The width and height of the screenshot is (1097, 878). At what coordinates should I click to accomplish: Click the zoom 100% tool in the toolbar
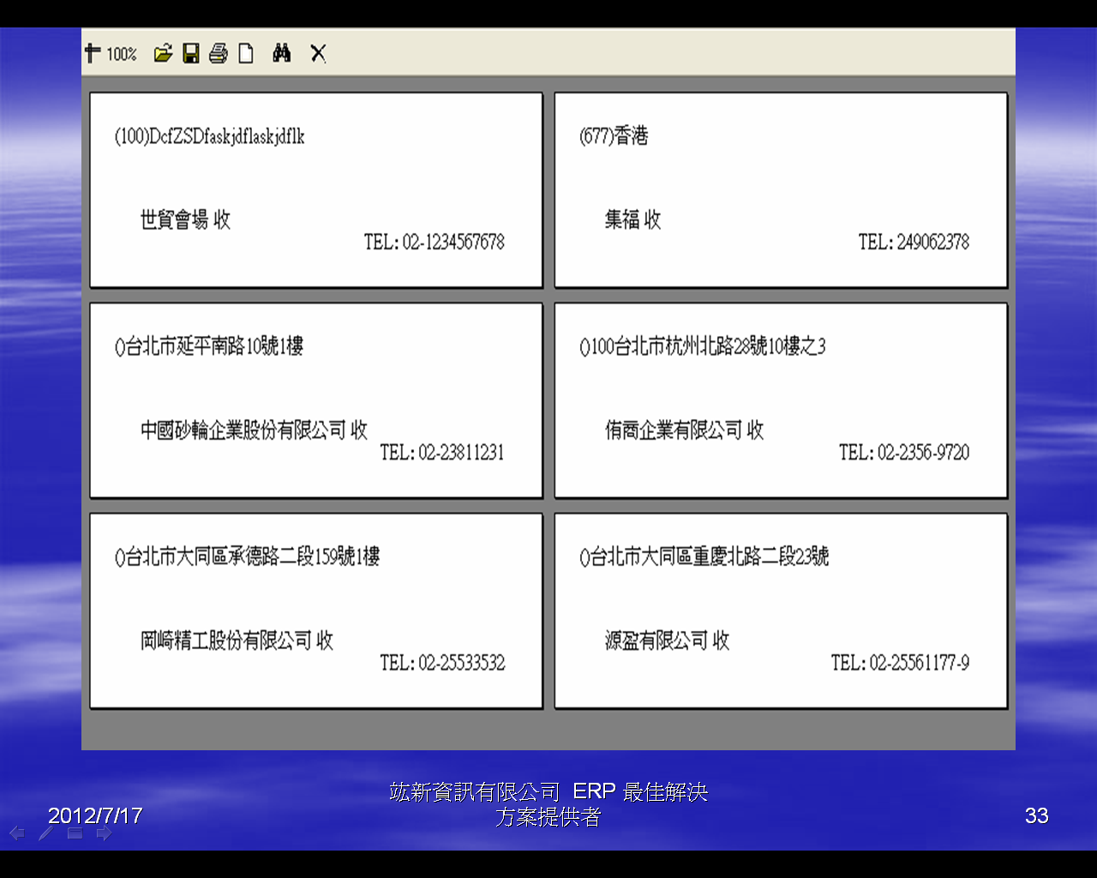[x=111, y=54]
